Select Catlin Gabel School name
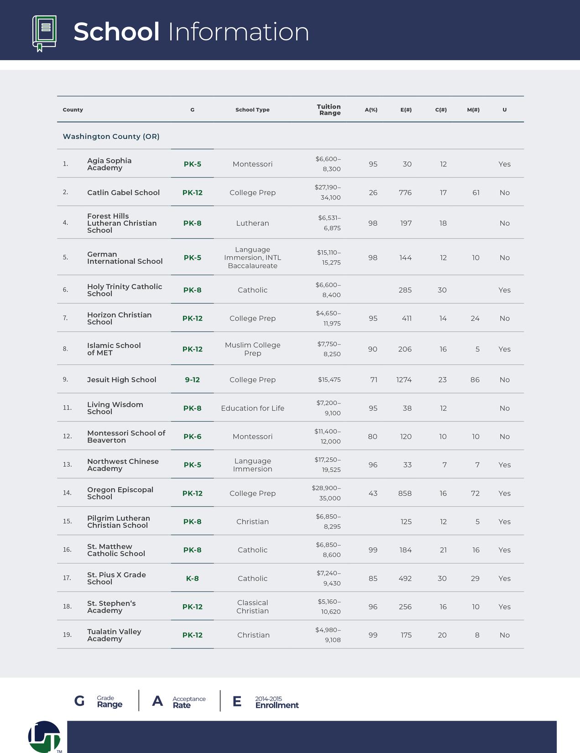Image resolution: width=580 pixels, height=753 pixels. tap(123, 193)
